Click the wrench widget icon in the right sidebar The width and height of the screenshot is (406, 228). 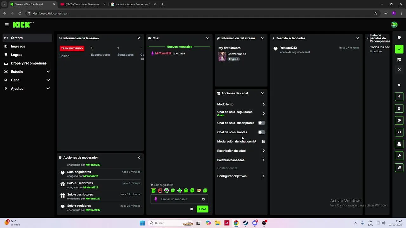(399, 156)
